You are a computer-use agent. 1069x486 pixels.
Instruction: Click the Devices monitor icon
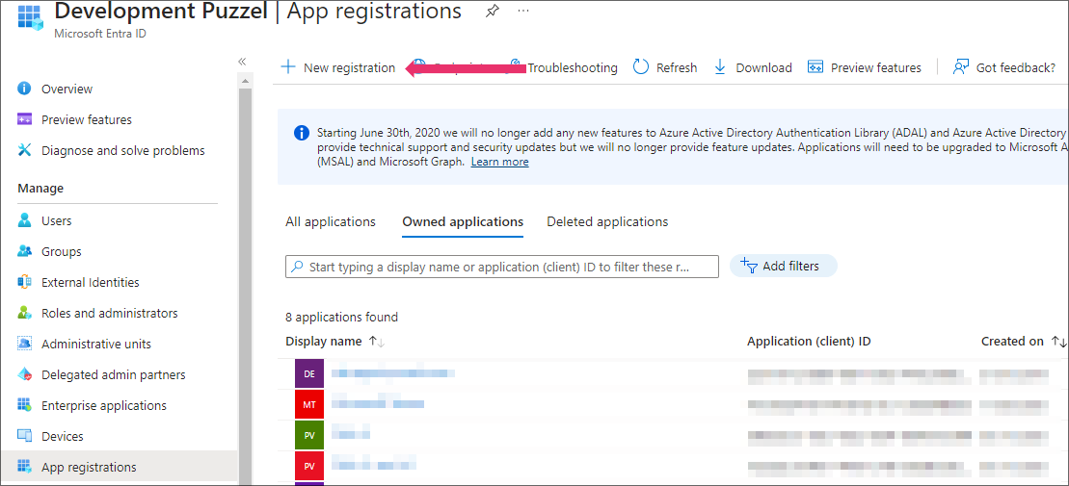[x=24, y=436]
